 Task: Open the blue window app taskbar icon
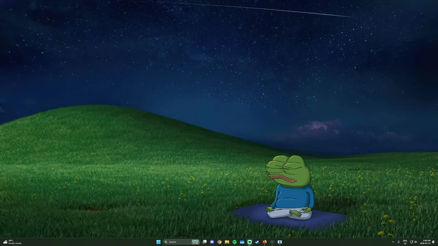pyautogui.click(x=280, y=242)
